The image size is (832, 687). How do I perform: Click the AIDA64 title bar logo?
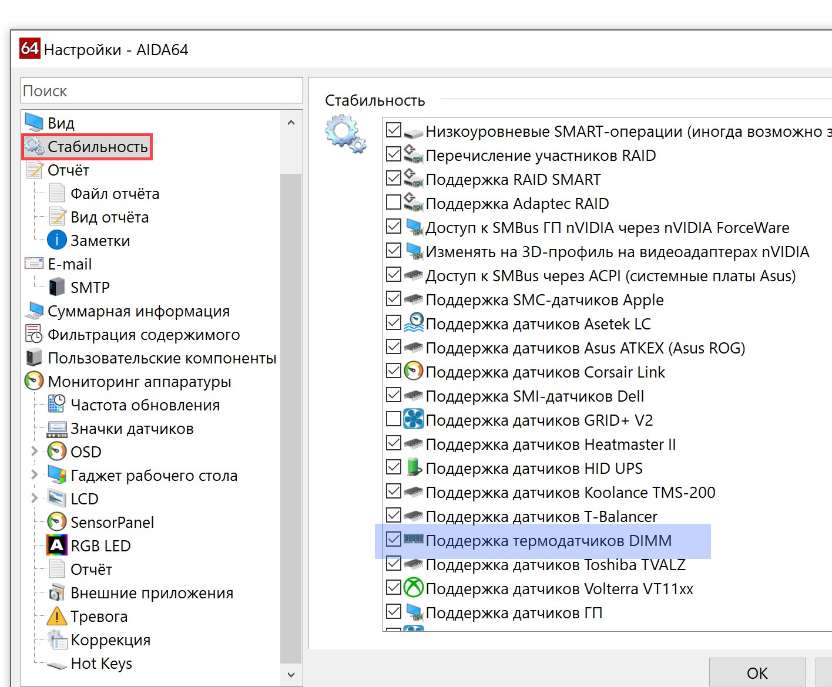tap(29, 48)
